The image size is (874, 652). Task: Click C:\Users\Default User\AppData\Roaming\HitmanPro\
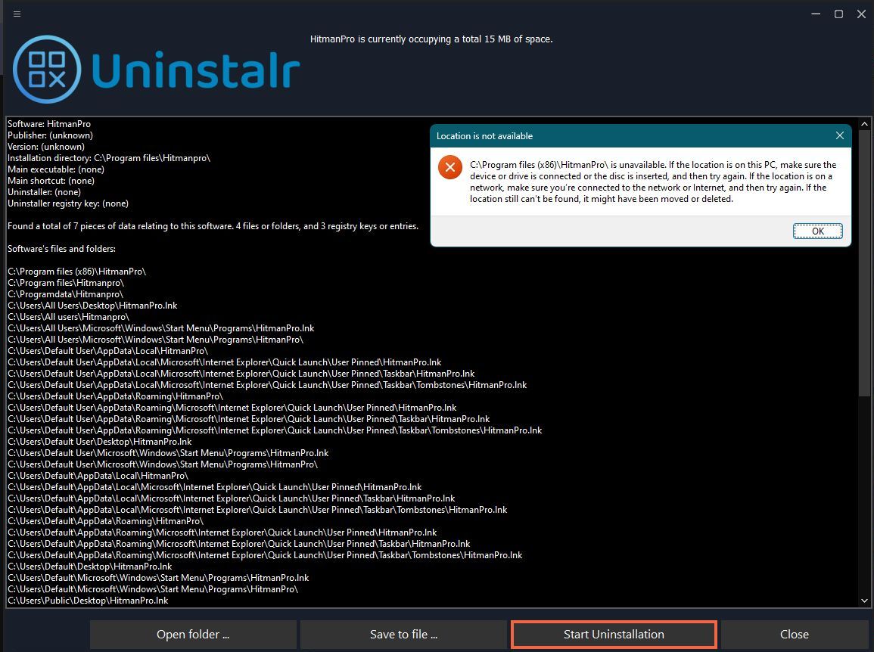pyautogui.click(x=115, y=396)
